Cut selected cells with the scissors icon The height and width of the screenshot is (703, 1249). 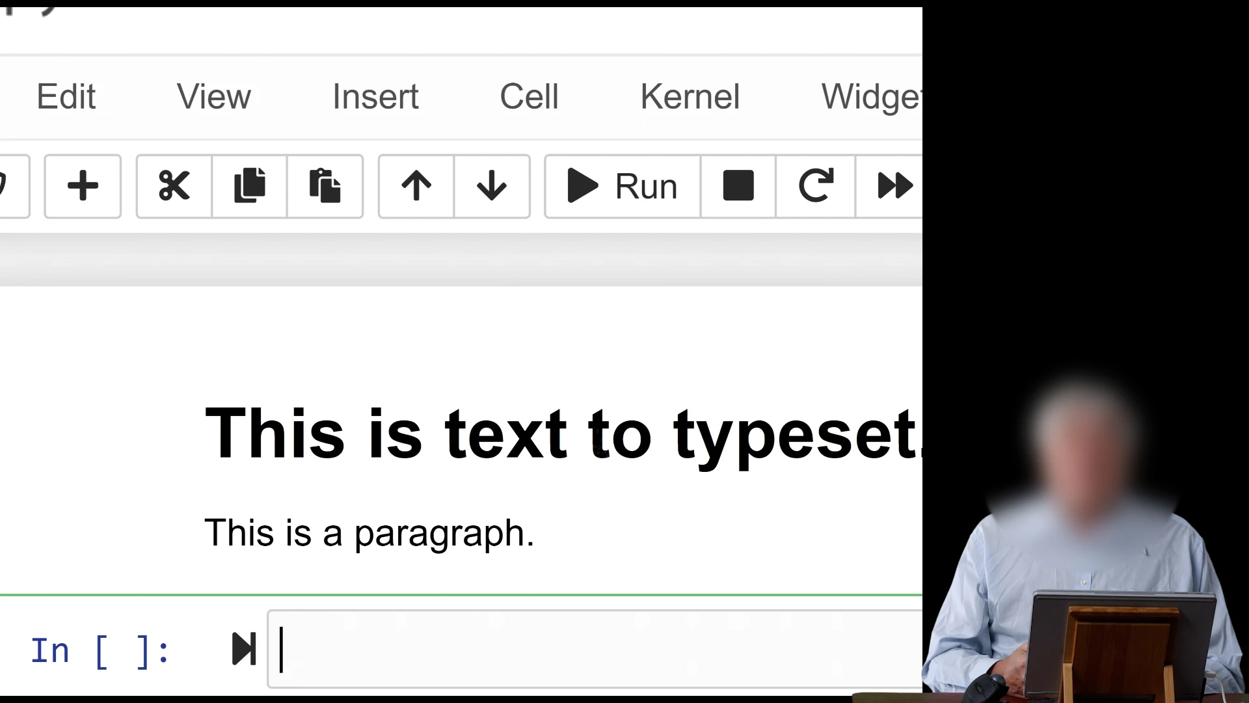[x=174, y=186]
